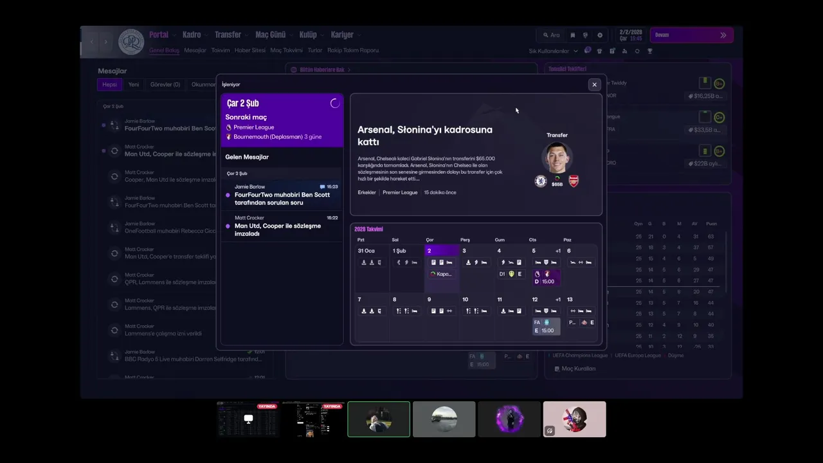Select the purple-glow avatar participant tile
Viewport: 823px width, 463px height.
click(509, 419)
